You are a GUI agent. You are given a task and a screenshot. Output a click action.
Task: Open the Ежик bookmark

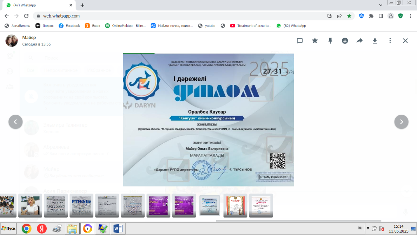(x=93, y=26)
